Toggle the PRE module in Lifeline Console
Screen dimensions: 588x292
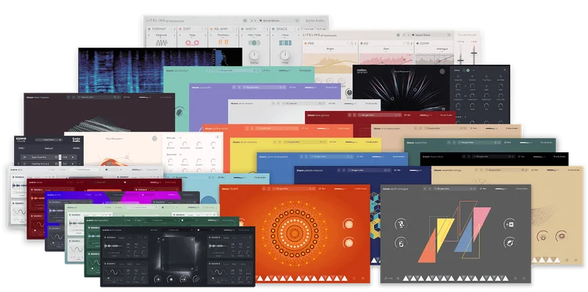pos(305,43)
